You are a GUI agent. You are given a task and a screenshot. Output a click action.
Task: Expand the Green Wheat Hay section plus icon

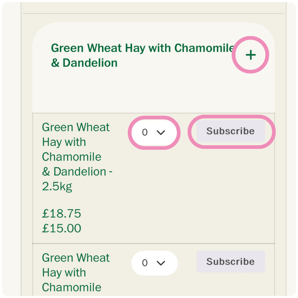click(251, 55)
